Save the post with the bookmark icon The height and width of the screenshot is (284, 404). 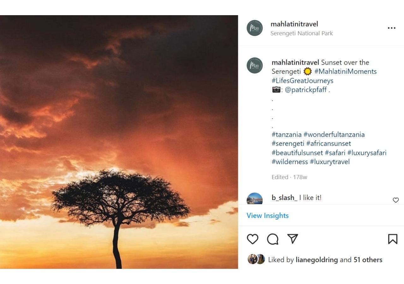[x=393, y=239]
